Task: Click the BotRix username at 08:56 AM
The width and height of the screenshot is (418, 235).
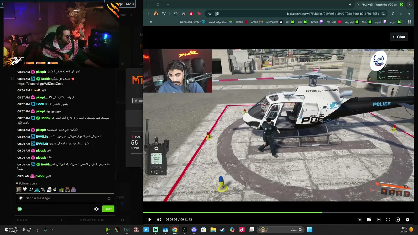Action: [46, 79]
